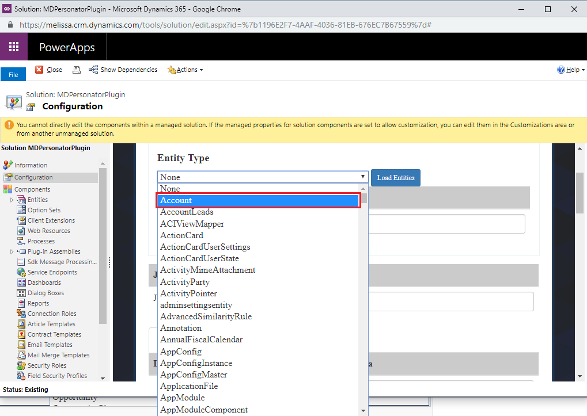Click the Reports icon
The height and width of the screenshot is (416, 587).
coord(21,303)
